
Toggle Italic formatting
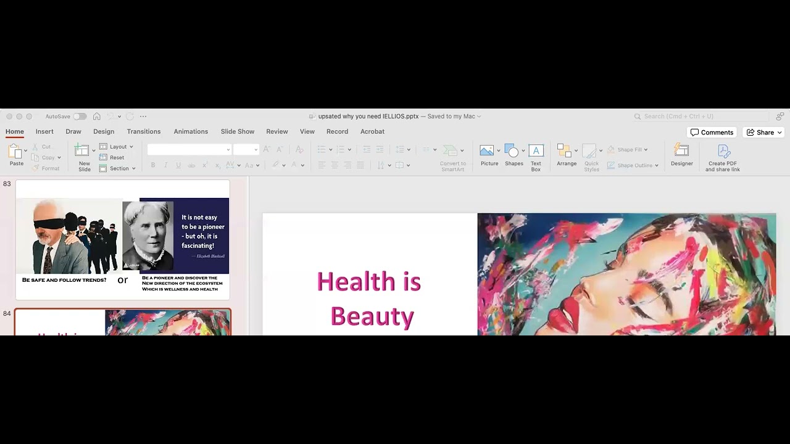click(x=165, y=165)
